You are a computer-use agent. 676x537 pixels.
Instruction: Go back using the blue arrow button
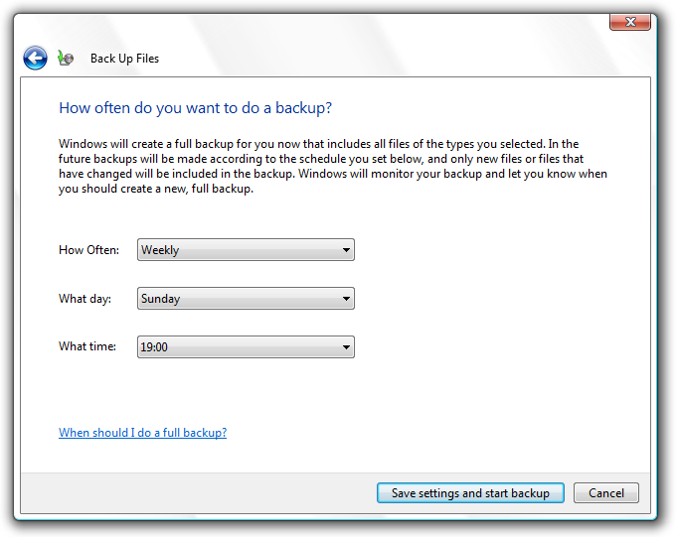(x=35, y=58)
